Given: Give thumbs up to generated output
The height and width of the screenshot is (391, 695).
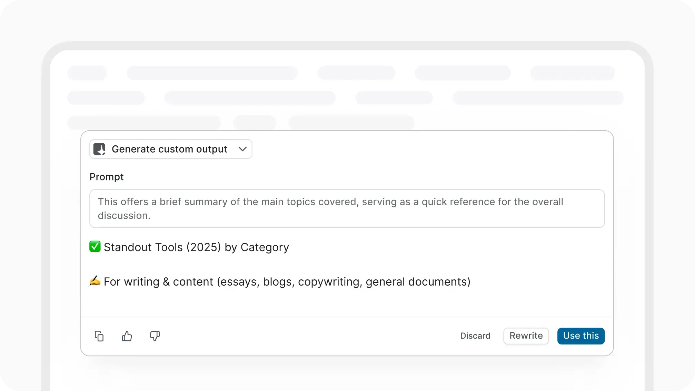Looking at the screenshot, I should [x=127, y=336].
